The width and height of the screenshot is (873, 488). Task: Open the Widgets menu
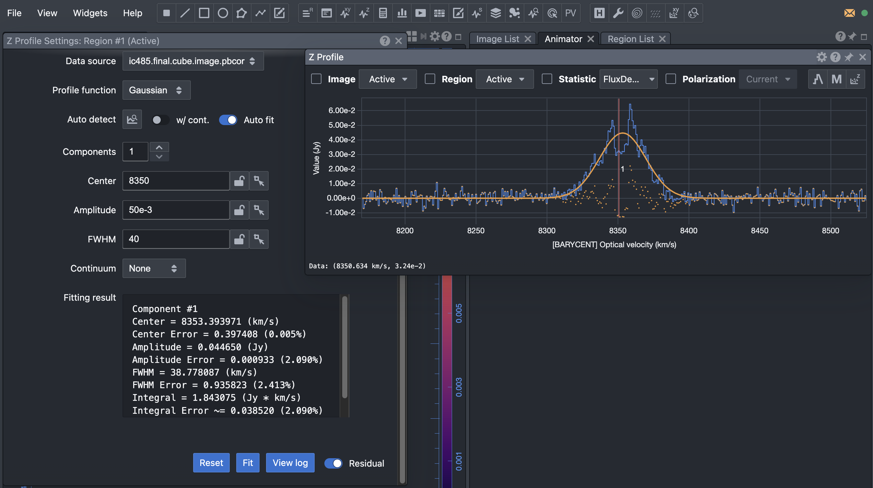(x=90, y=13)
